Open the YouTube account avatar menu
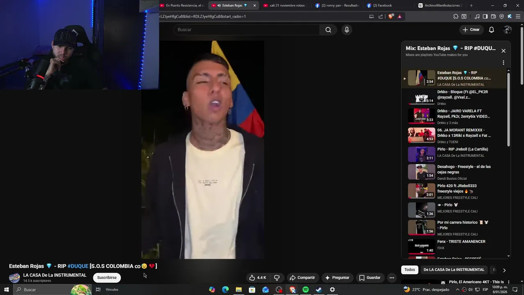 (x=508, y=29)
